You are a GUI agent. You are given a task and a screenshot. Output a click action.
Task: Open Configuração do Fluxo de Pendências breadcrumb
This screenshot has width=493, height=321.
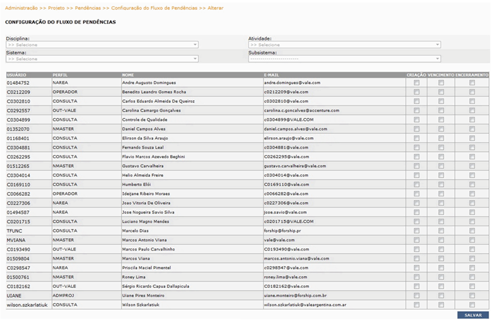[154, 8]
